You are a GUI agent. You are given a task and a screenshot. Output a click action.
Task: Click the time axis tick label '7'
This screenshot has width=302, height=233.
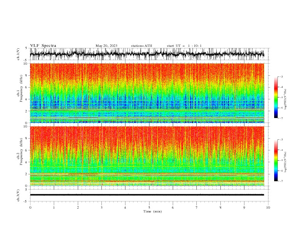click(x=197, y=207)
